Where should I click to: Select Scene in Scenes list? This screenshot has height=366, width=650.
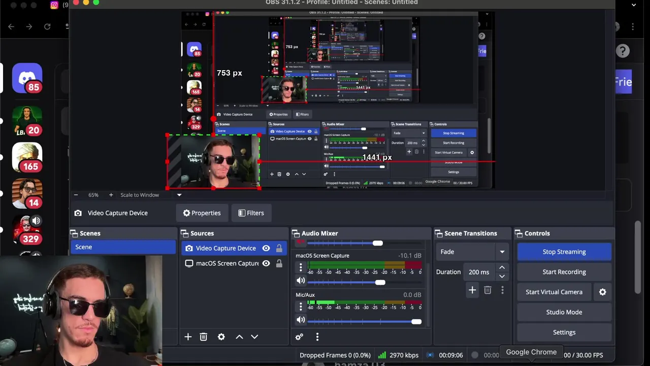122,247
